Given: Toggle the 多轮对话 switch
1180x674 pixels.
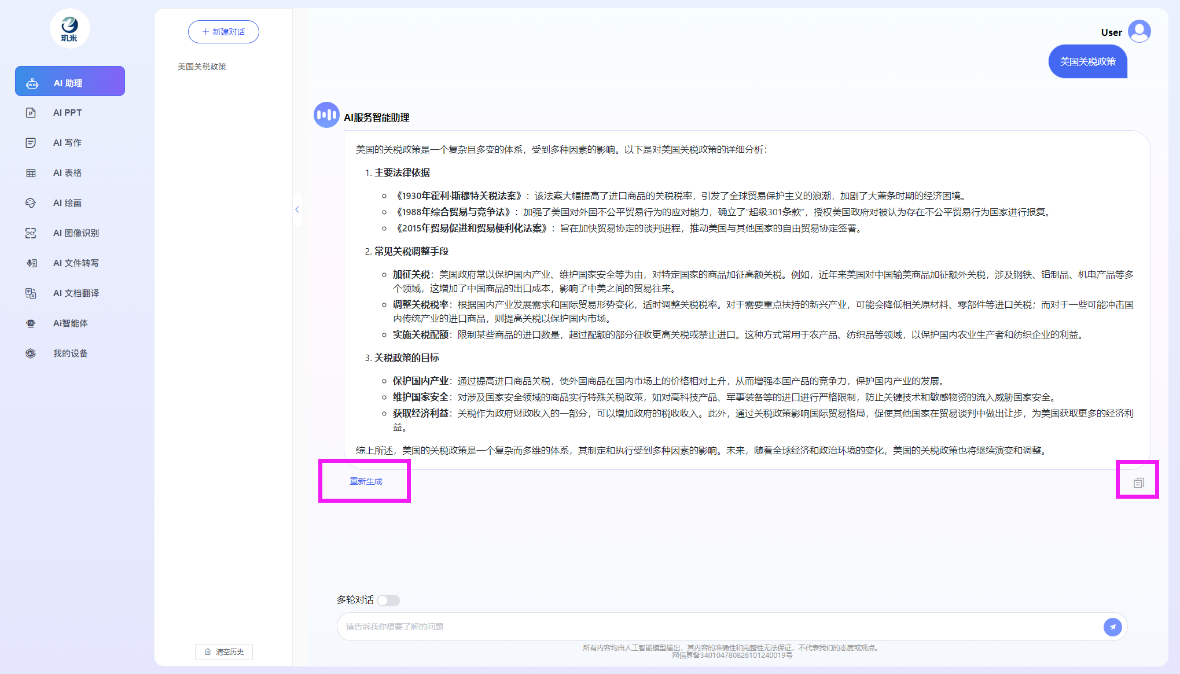Looking at the screenshot, I should pyautogui.click(x=388, y=601).
